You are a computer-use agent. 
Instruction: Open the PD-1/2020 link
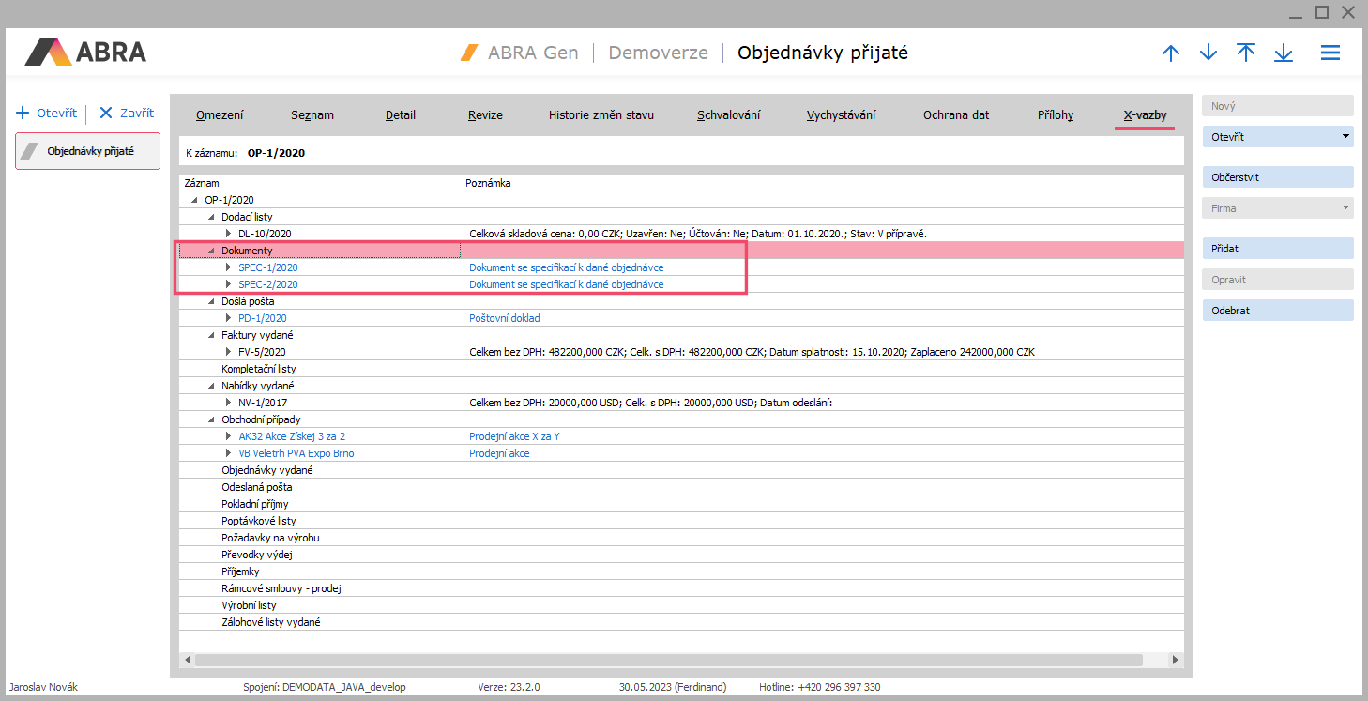[262, 318]
